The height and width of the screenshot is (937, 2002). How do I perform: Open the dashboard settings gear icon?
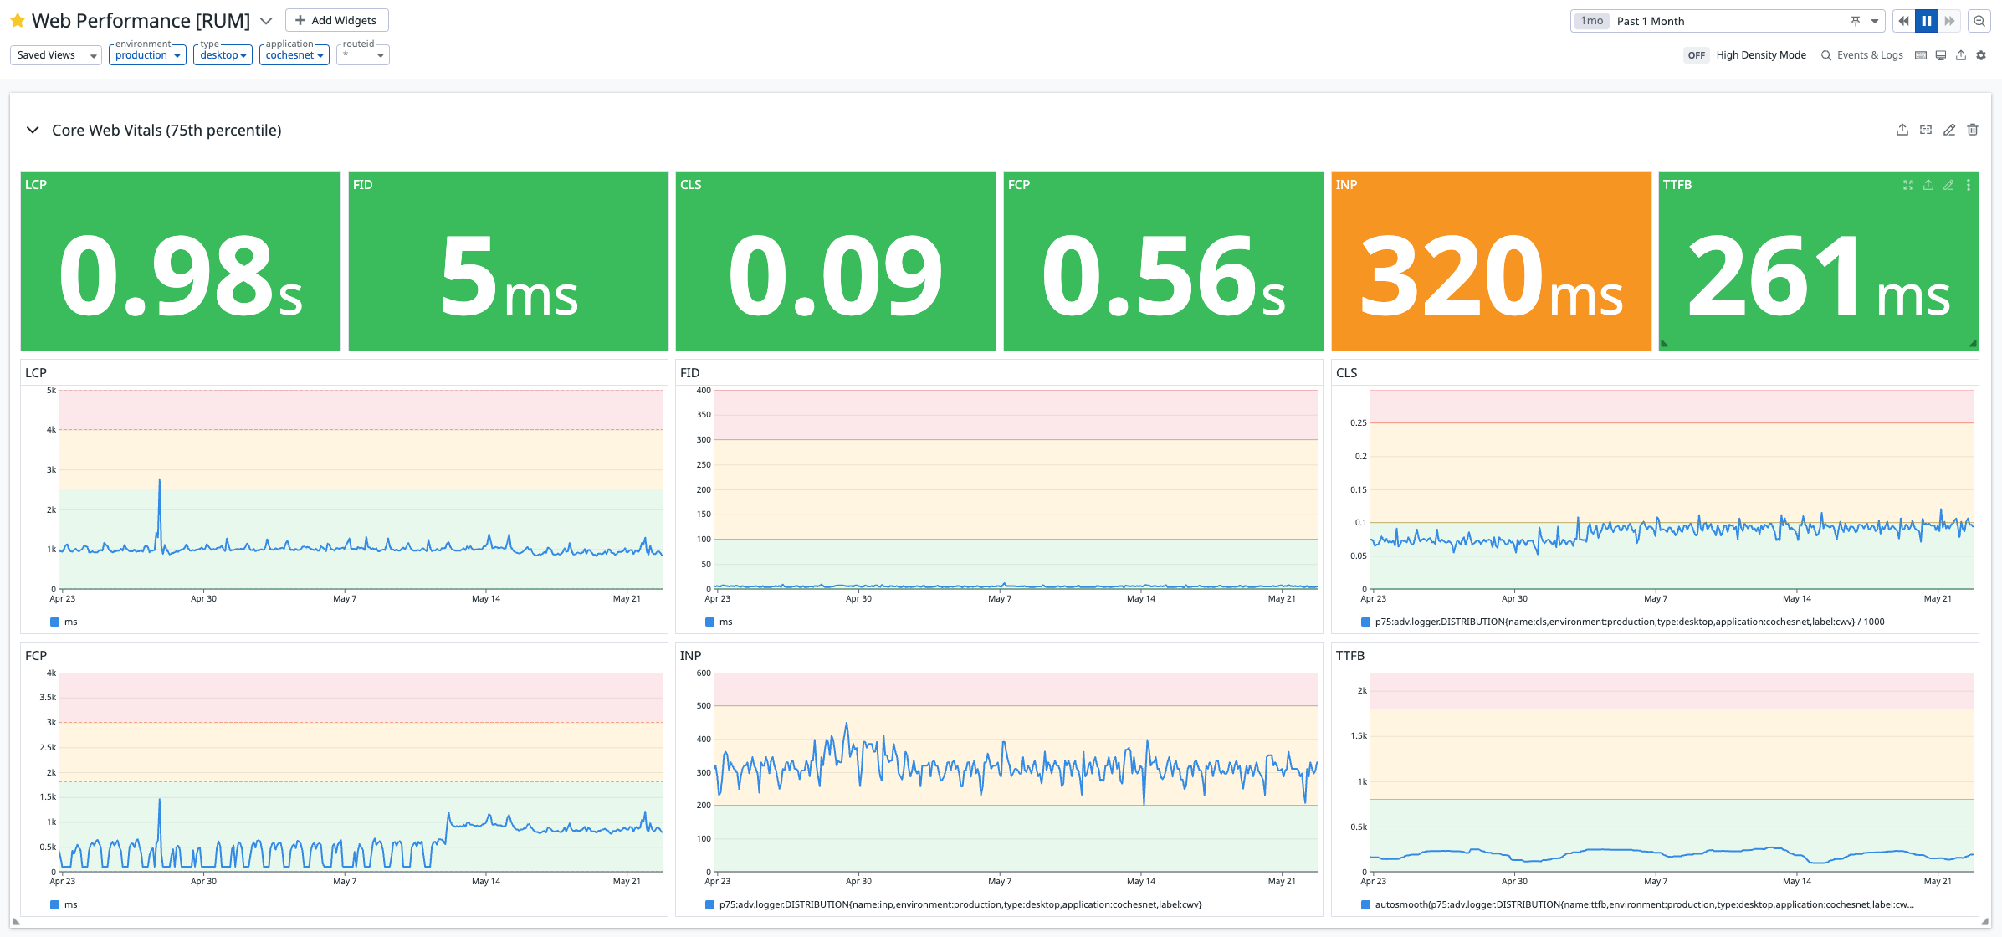(1981, 55)
